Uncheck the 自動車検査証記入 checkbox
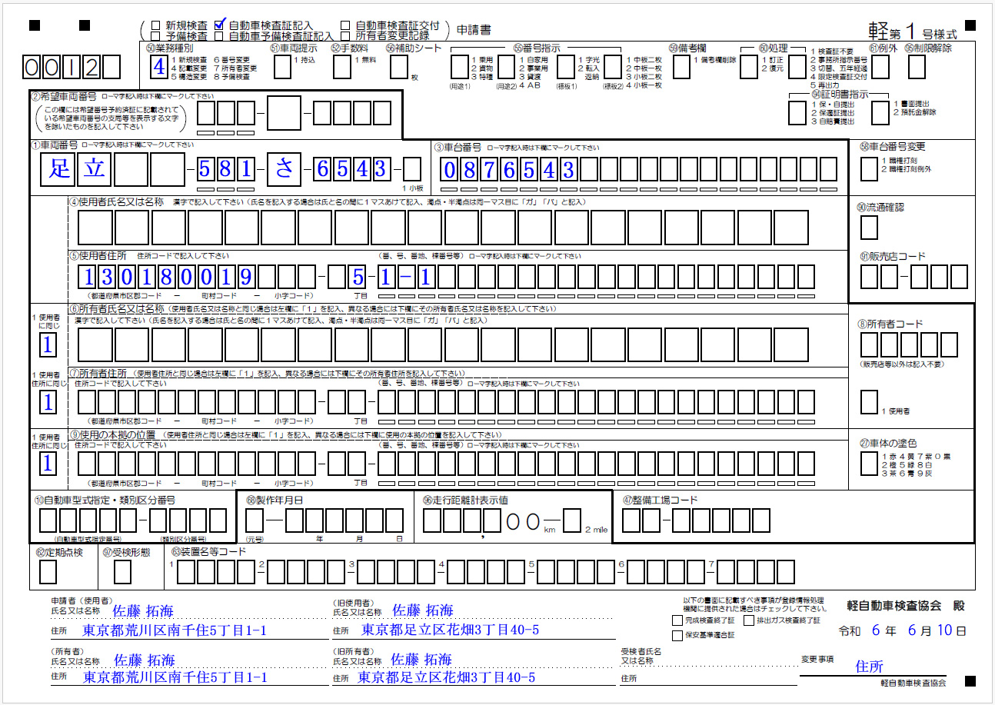Viewport: 995px width, 705px height. pyautogui.click(x=219, y=25)
